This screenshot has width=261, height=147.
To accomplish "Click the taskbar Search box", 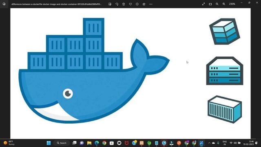I will tap(62, 143).
